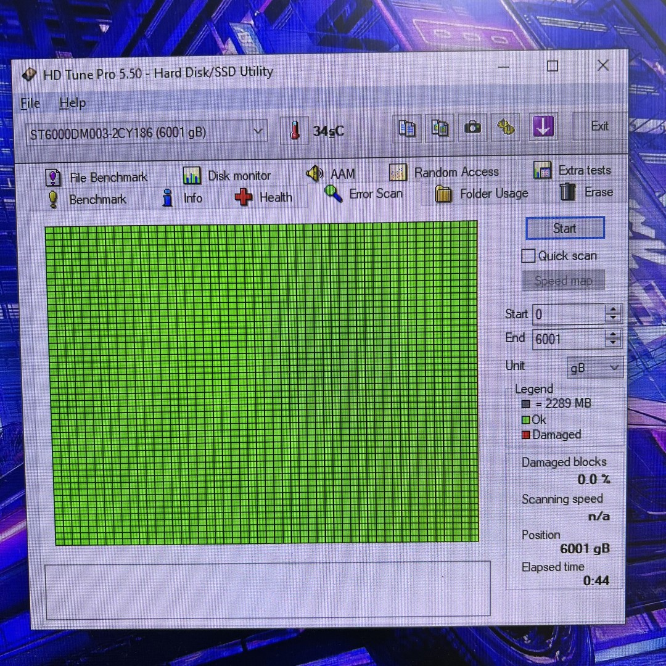Open the Unit gB dropdown
Screen dimensions: 666x666
595,368
